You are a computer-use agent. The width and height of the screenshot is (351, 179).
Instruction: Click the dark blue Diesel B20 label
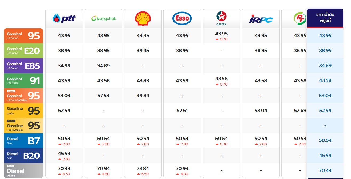[x=23, y=156]
